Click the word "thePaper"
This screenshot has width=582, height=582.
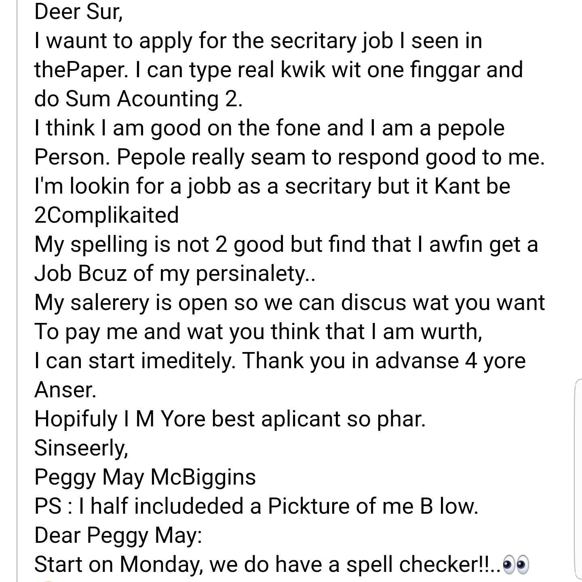(x=80, y=70)
